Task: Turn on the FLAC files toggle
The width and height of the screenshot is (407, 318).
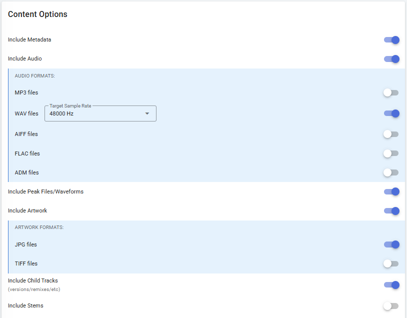Action: coord(391,153)
